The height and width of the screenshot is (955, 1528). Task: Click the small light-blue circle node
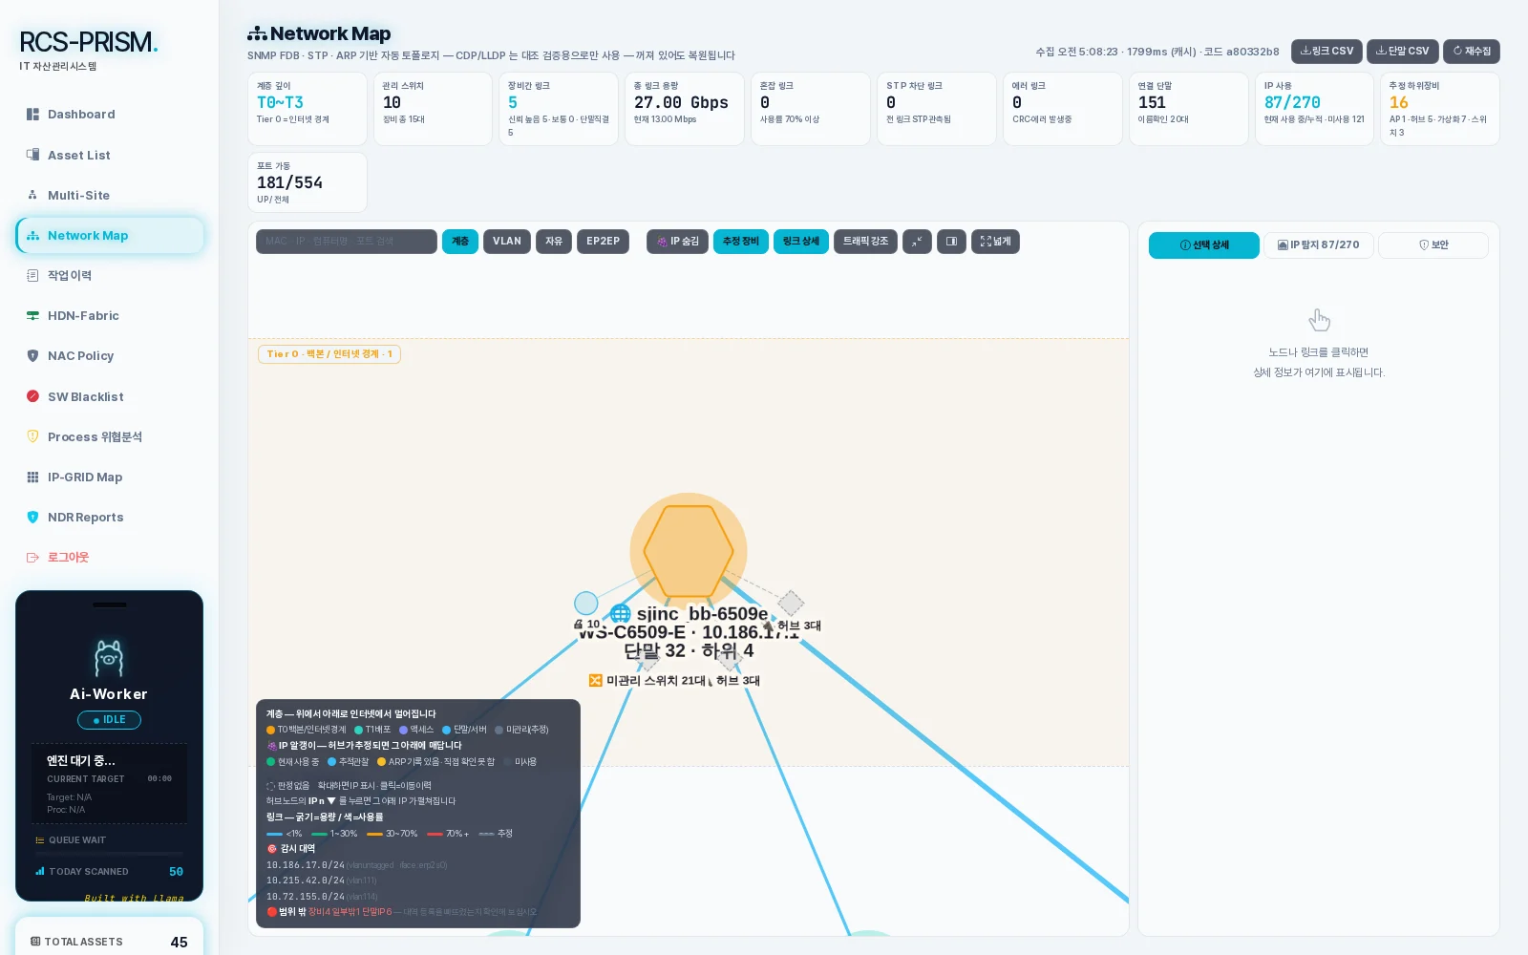pos(586,604)
